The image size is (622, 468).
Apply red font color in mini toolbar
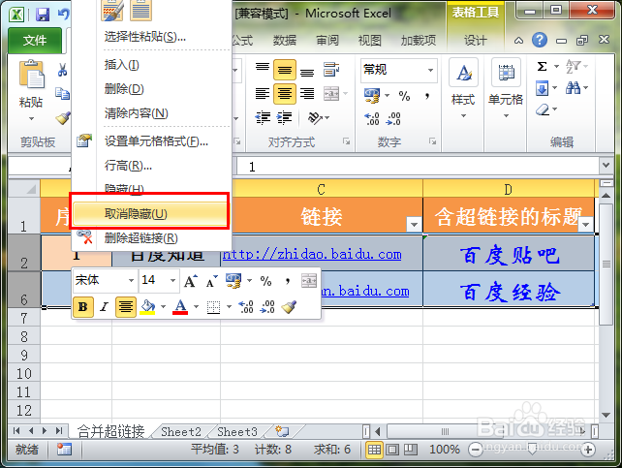pos(180,307)
